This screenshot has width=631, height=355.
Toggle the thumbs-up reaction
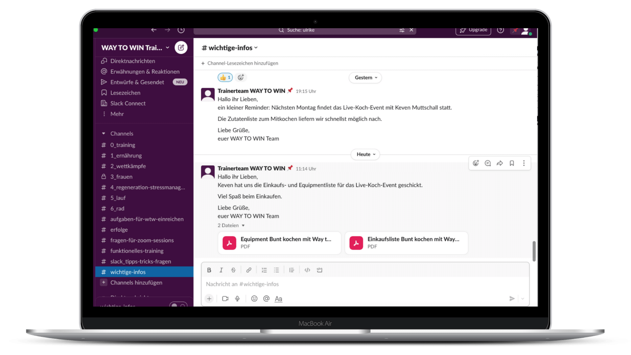coord(225,78)
